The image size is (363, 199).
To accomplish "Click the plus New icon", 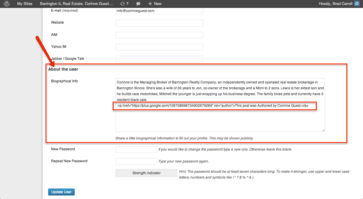I will pyautogui.click(x=150, y=4).
